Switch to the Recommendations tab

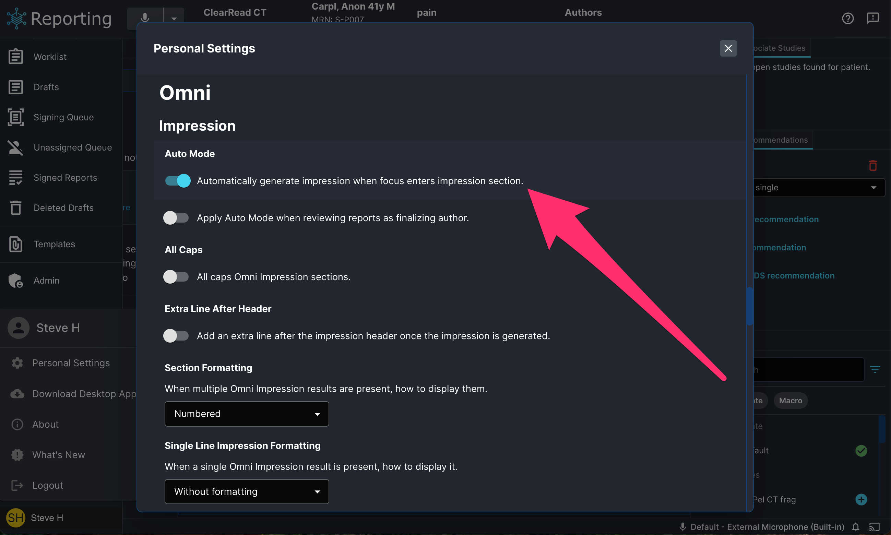click(x=783, y=140)
